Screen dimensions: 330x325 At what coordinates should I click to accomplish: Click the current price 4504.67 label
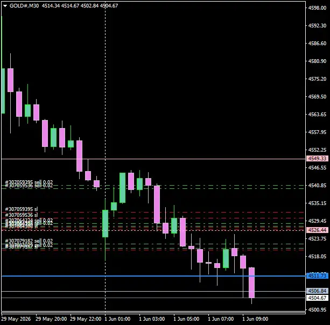(317, 298)
